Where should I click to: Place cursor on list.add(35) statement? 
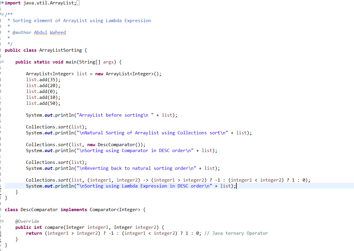[43, 79]
